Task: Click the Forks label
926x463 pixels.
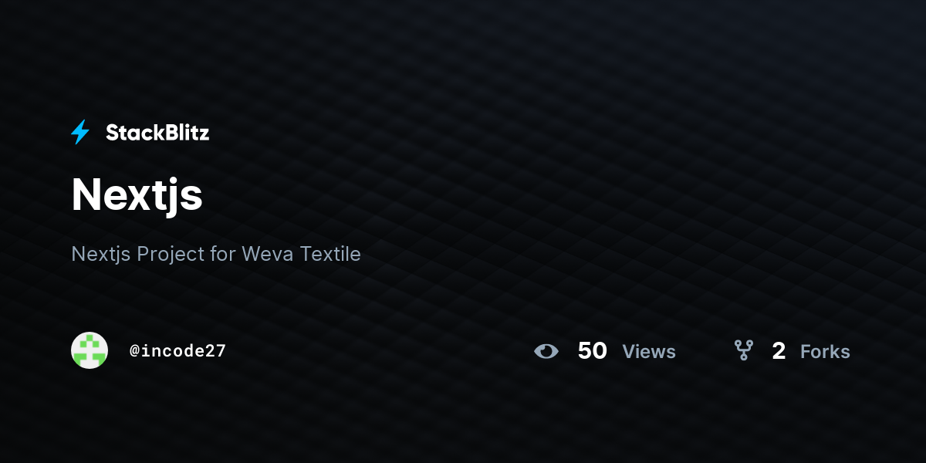Action: 825,352
